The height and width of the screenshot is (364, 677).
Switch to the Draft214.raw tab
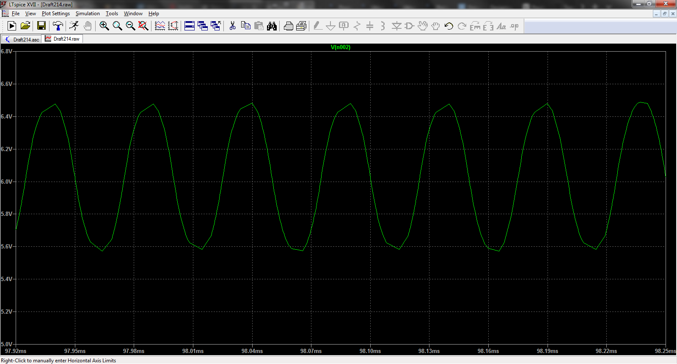click(62, 39)
